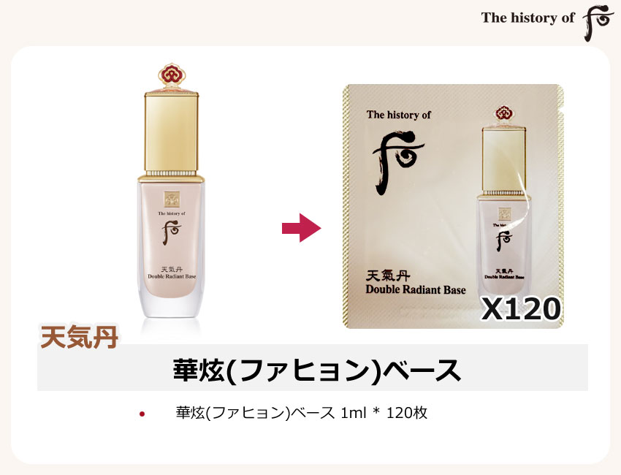The height and width of the screenshot is (475, 621).
Task: Click the red flower ornament on bottle cap
Action: [172, 75]
